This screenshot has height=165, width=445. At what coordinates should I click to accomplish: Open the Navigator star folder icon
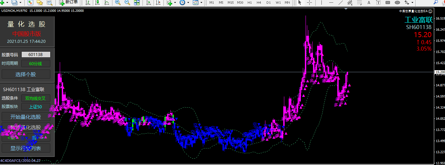[x=40, y=2]
